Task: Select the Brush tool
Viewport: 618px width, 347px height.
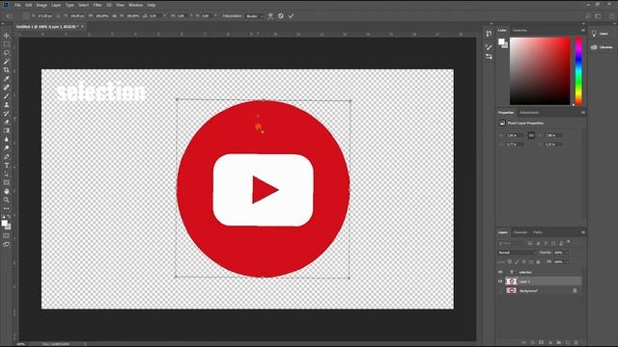Action: click(7, 96)
